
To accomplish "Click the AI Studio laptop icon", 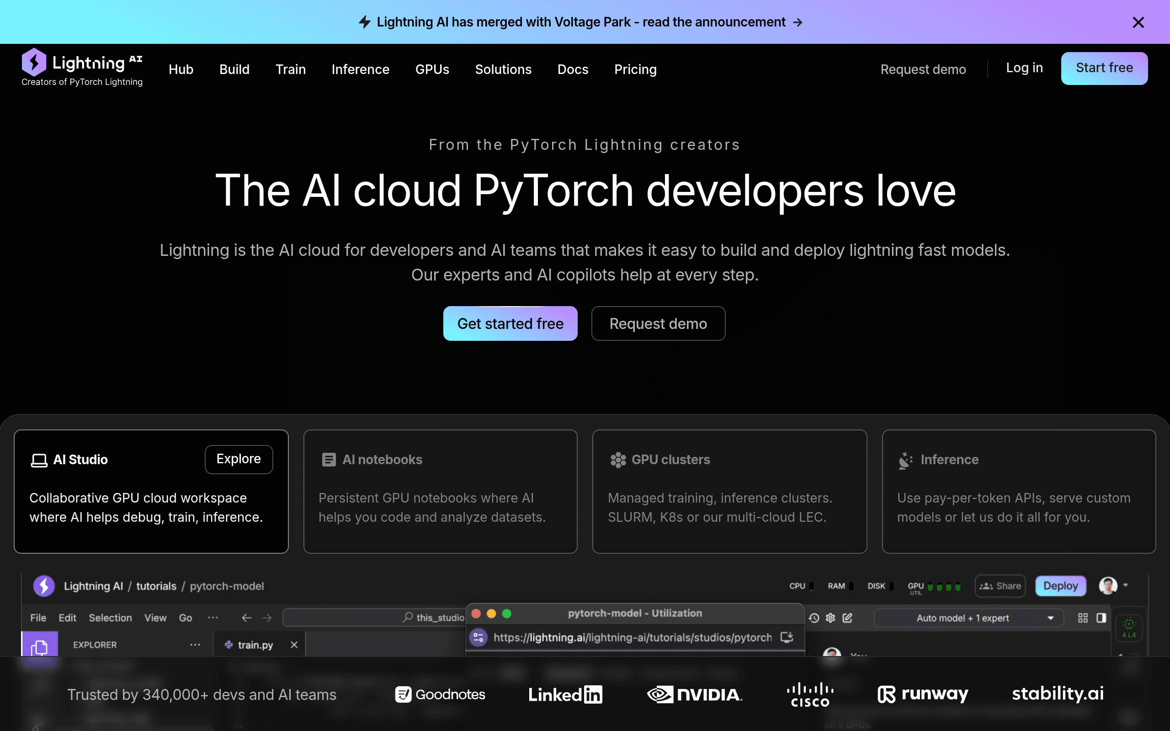I will click(39, 460).
